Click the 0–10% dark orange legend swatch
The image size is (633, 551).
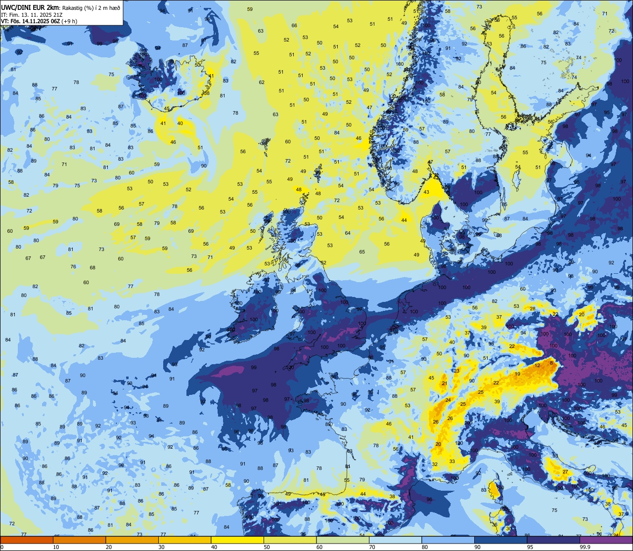(x=27, y=540)
